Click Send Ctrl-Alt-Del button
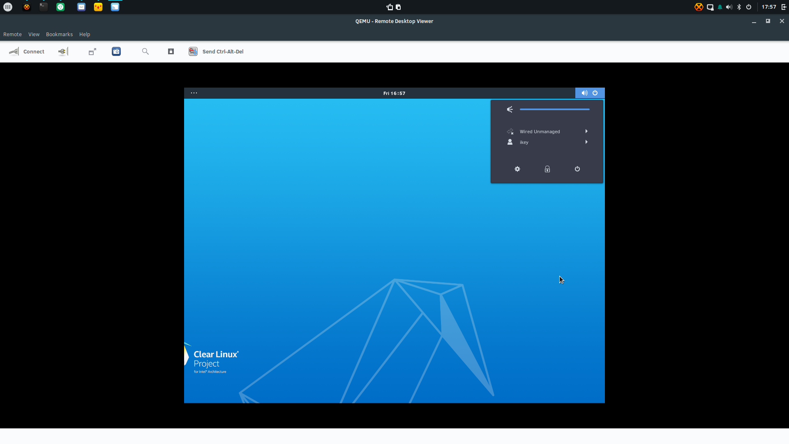The height and width of the screenshot is (444, 789). click(x=216, y=51)
